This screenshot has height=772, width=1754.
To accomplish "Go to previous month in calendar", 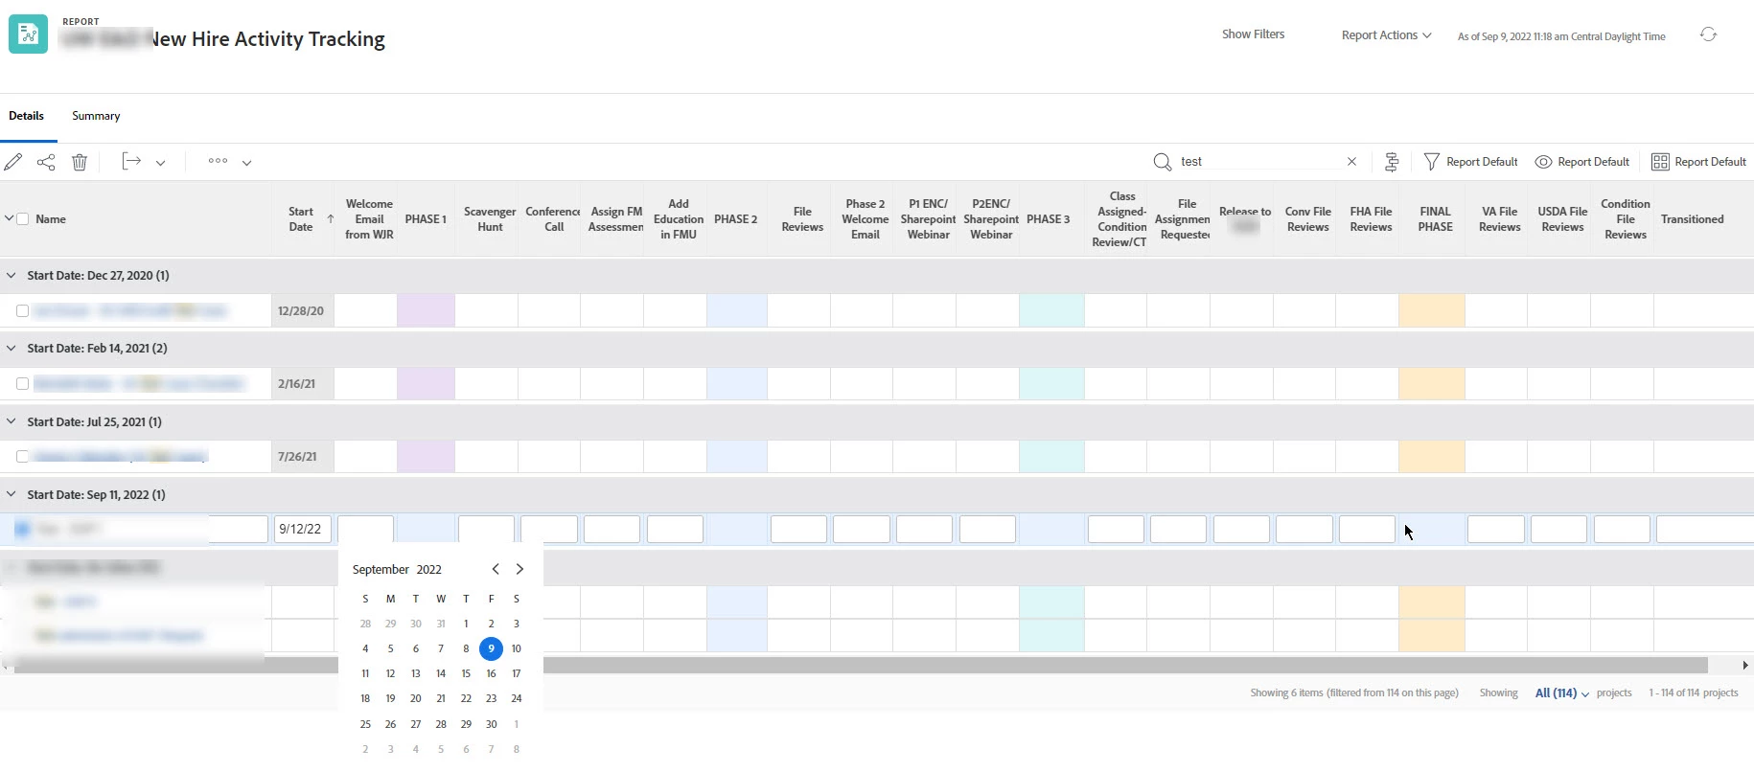I will [496, 569].
